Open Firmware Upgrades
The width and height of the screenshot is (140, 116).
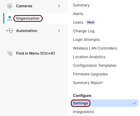[x=90, y=74]
